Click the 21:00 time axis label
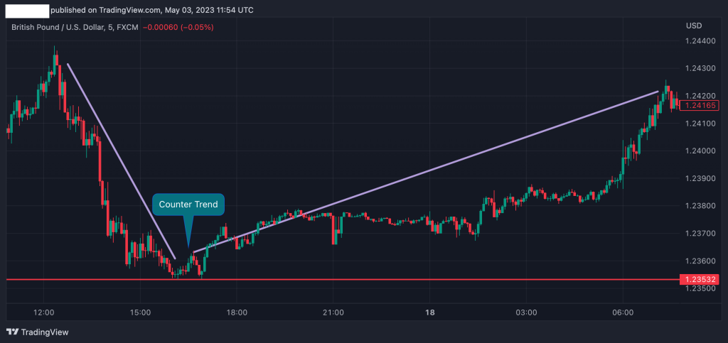 pyautogui.click(x=333, y=312)
